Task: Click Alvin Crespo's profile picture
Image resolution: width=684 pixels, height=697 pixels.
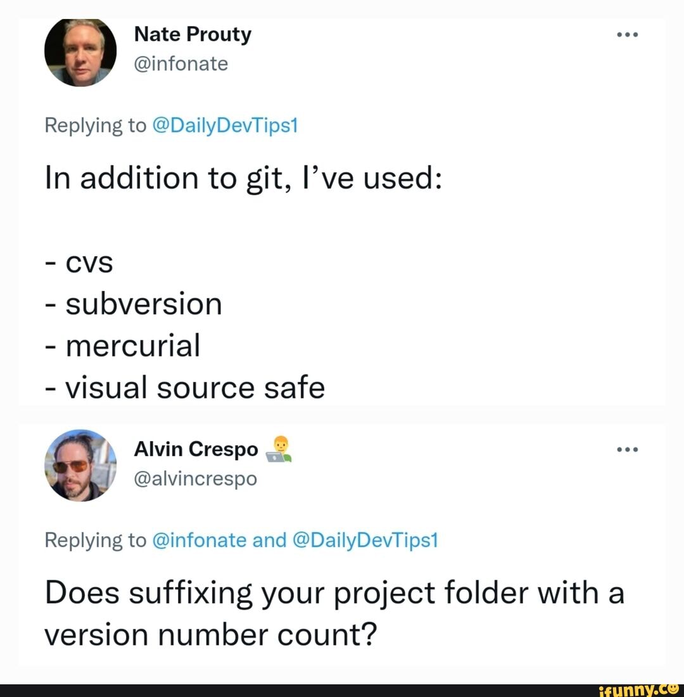Action: (80, 466)
